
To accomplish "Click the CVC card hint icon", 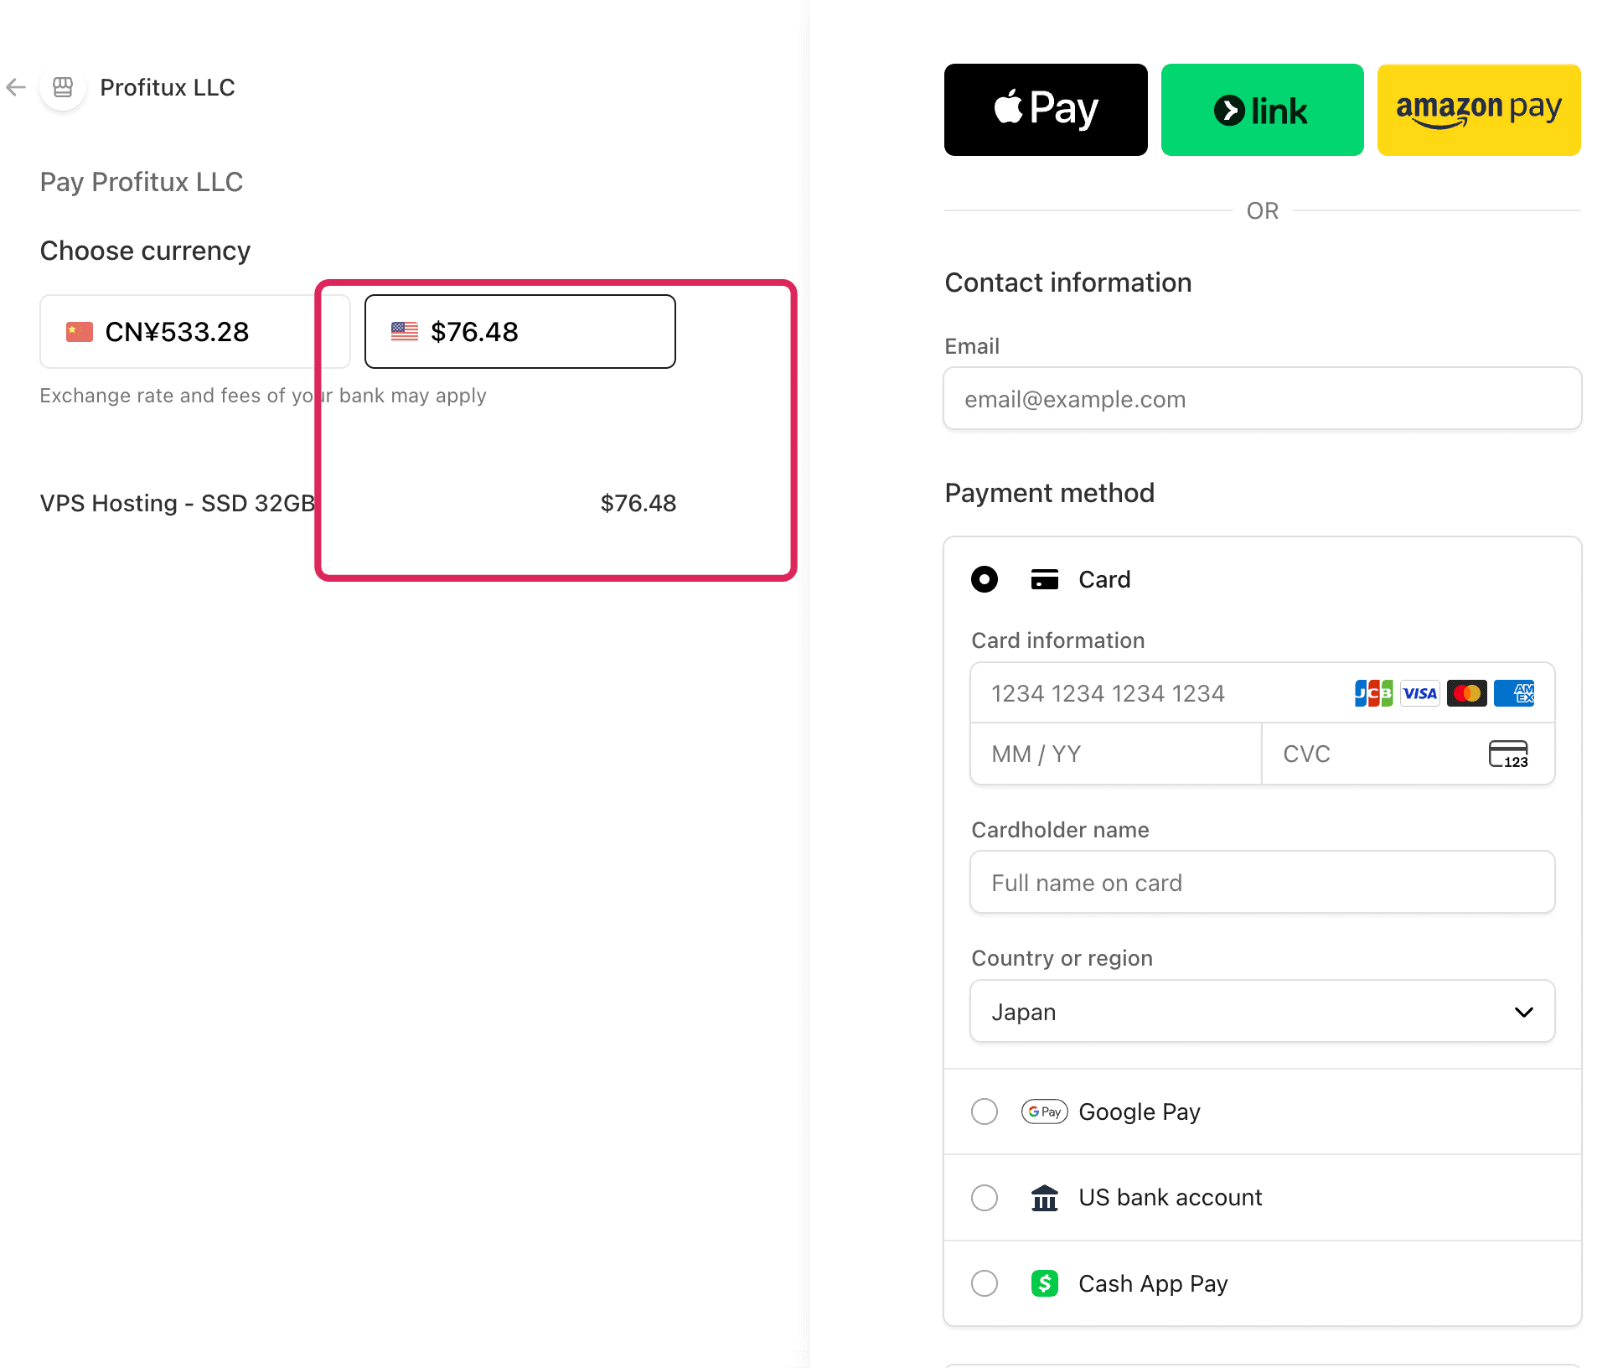I will click(x=1508, y=754).
